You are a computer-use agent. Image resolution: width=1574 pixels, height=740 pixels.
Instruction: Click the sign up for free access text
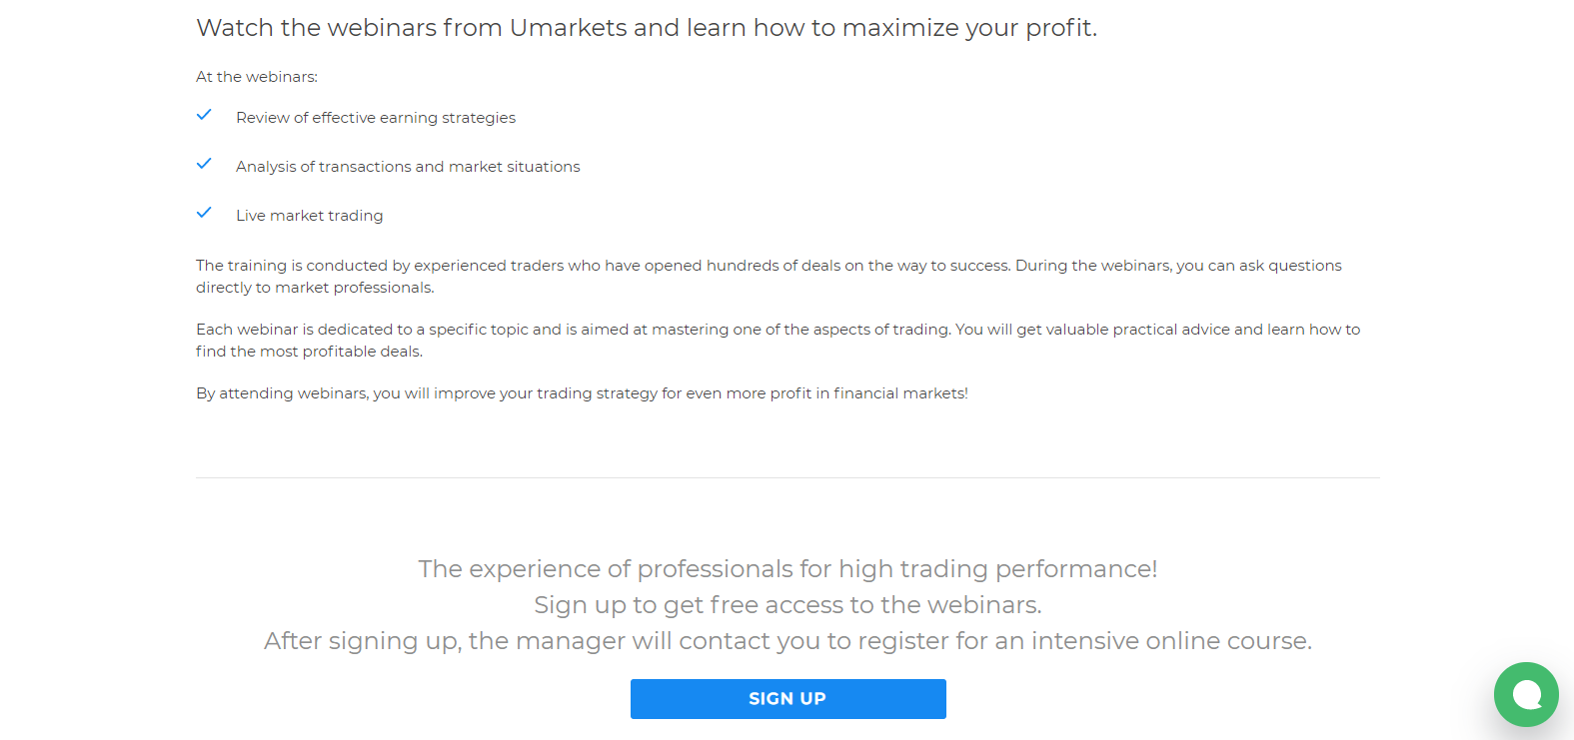click(x=787, y=604)
